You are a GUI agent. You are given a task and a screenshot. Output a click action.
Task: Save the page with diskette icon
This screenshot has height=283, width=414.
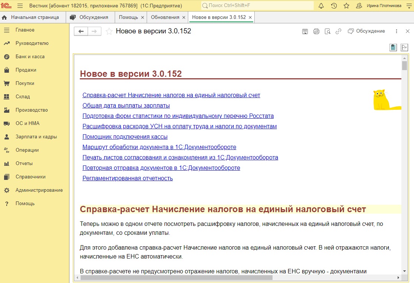(x=305, y=32)
